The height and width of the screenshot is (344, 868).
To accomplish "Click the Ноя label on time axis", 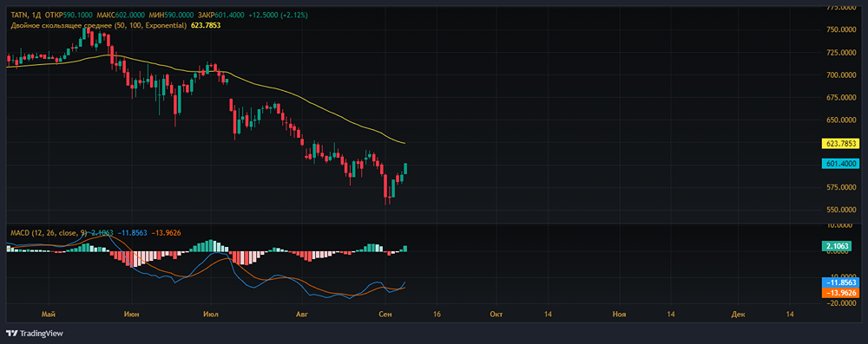I will pyautogui.click(x=619, y=315).
